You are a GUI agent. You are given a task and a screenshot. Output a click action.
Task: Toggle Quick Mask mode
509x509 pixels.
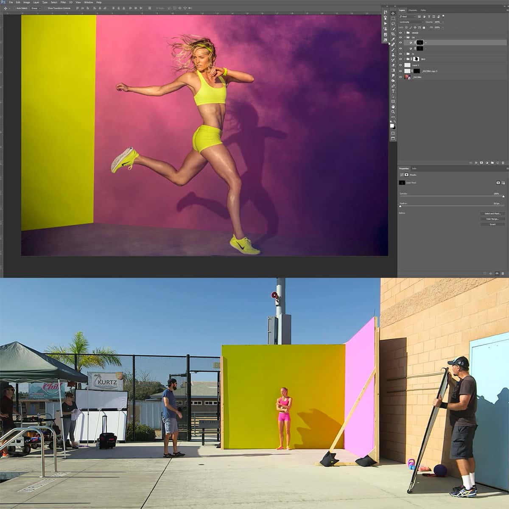(393, 133)
